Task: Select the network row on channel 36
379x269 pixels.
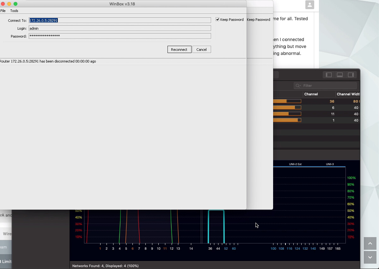Action: point(317,101)
